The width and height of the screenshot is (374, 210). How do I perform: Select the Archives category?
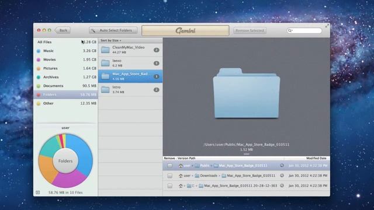(65, 77)
